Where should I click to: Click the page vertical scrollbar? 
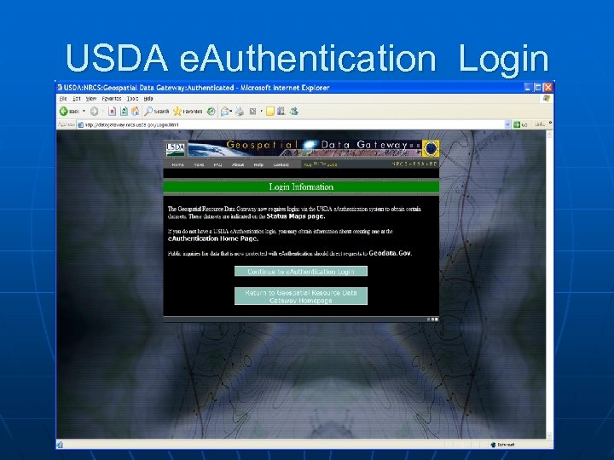pos(549,285)
